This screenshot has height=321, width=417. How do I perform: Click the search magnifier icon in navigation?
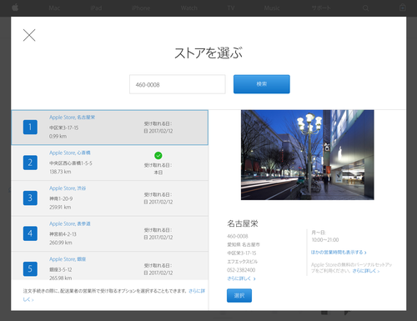(x=366, y=8)
